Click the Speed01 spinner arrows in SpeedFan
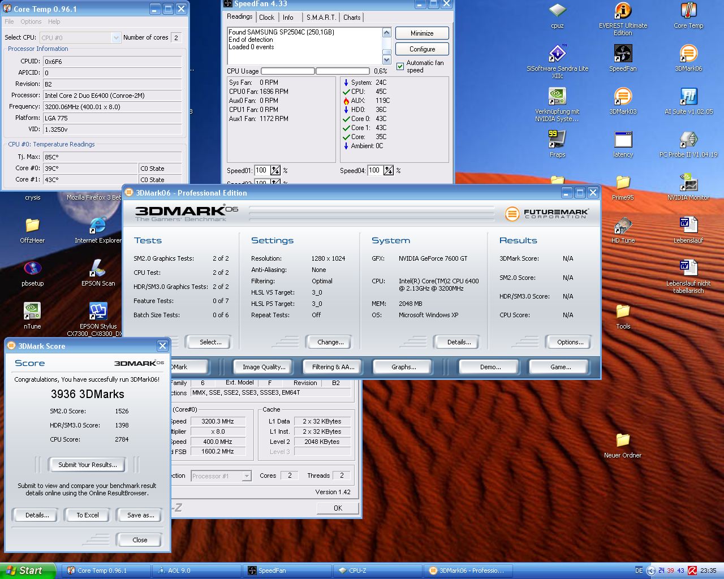The width and height of the screenshot is (724, 579). click(275, 170)
